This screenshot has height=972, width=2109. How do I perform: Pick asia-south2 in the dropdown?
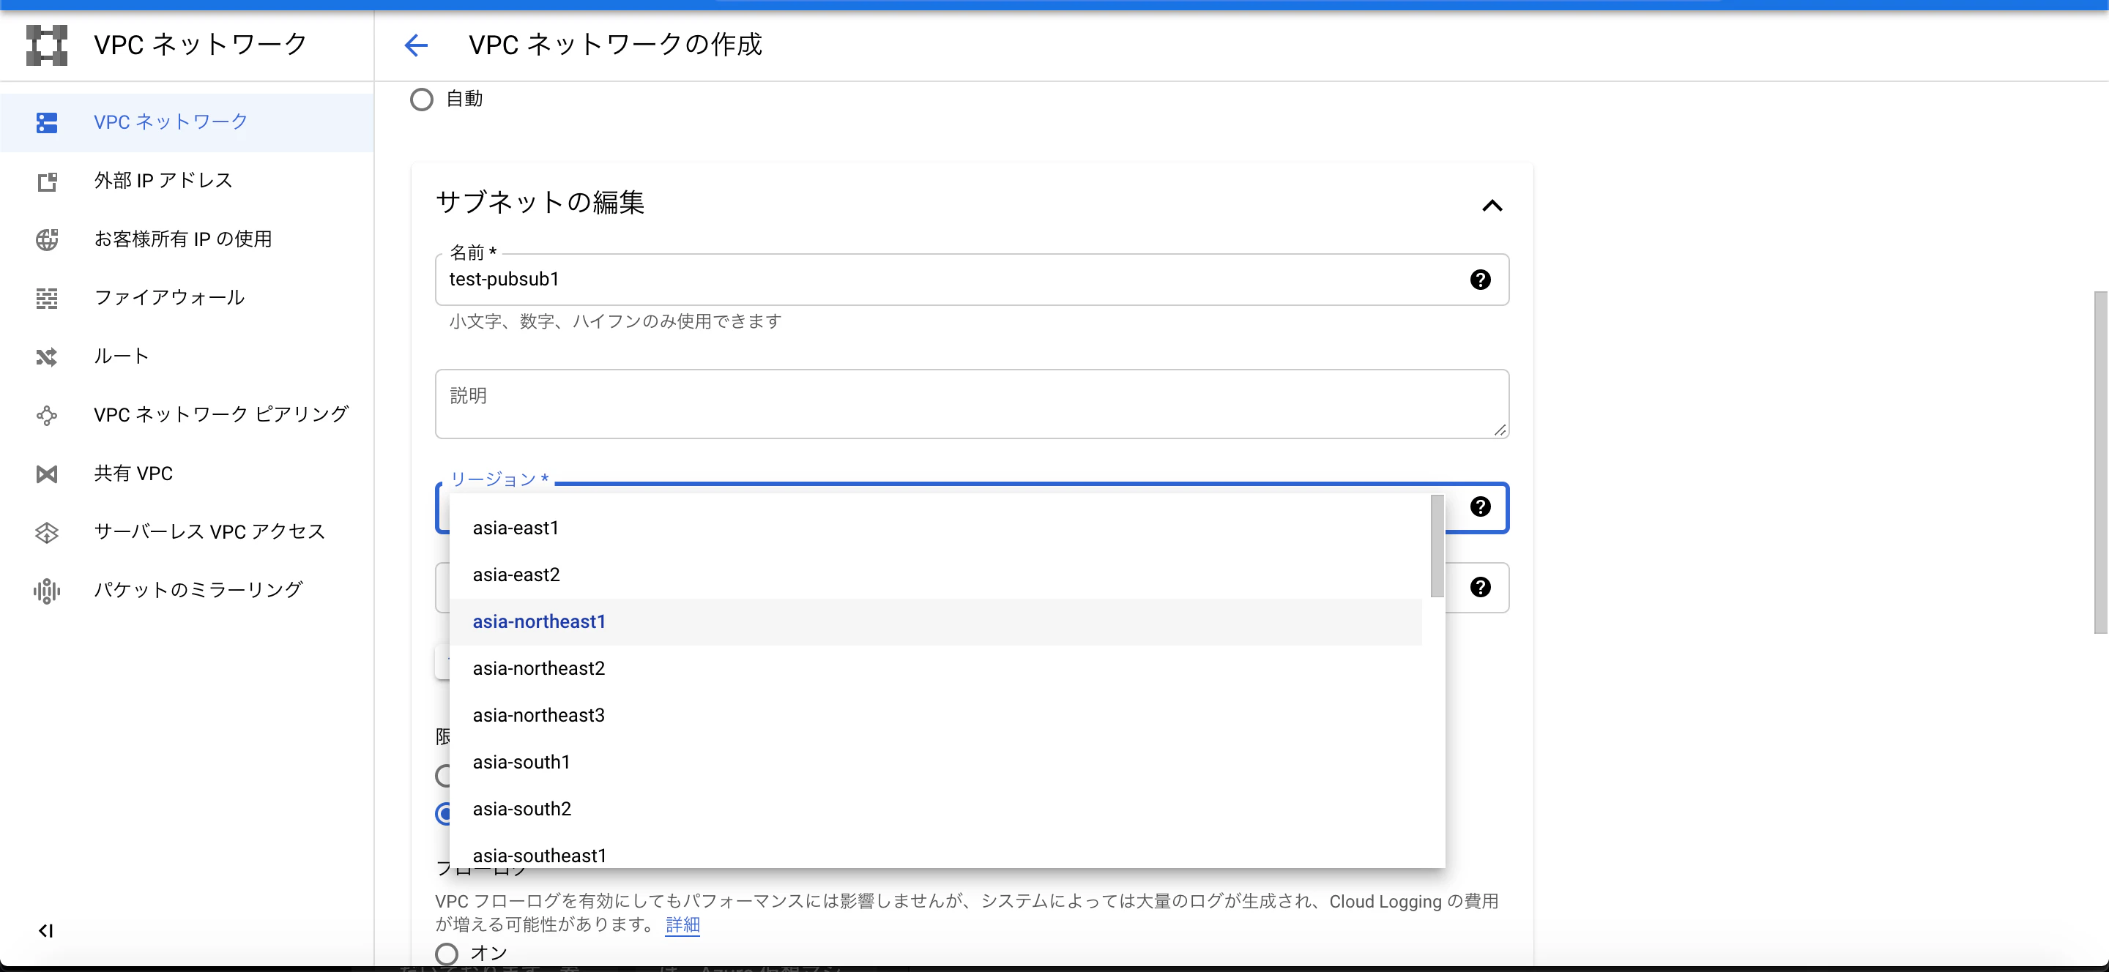coord(935,810)
